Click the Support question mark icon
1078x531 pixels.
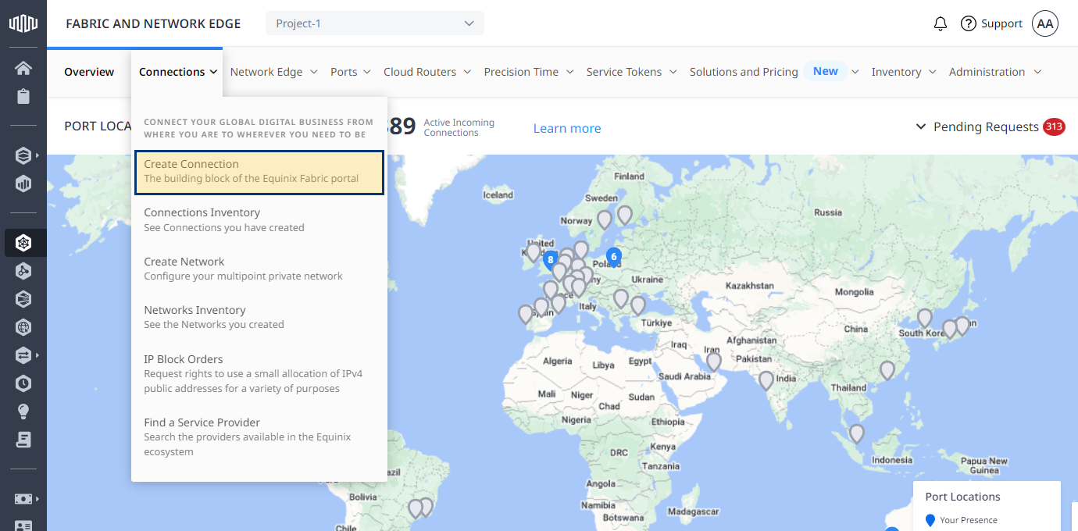click(x=969, y=23)
